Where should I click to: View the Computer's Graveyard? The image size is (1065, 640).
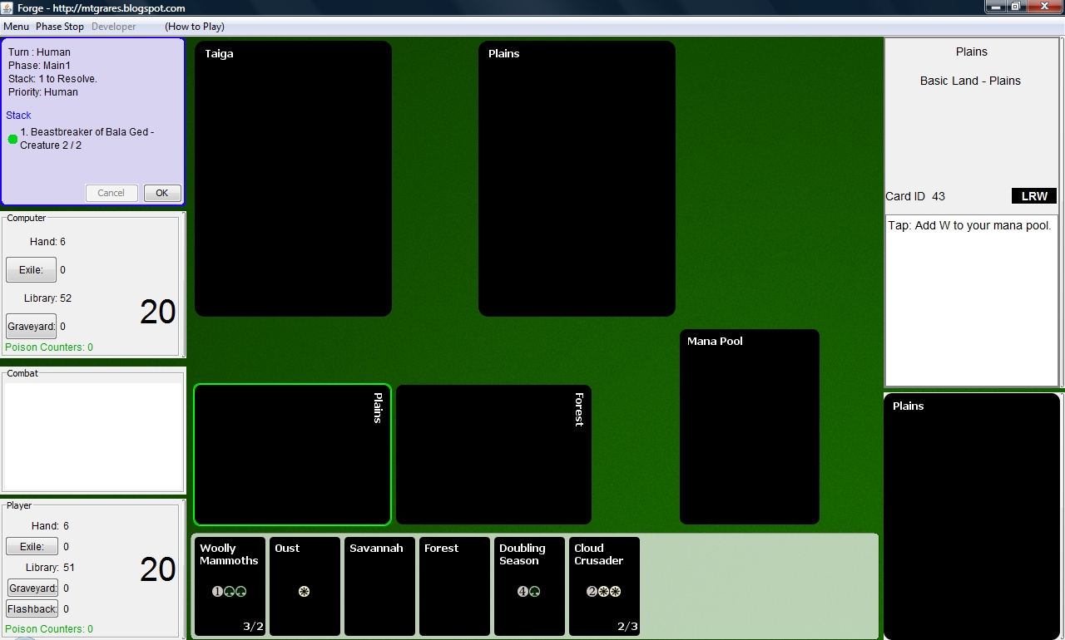[x=32, y=327]
